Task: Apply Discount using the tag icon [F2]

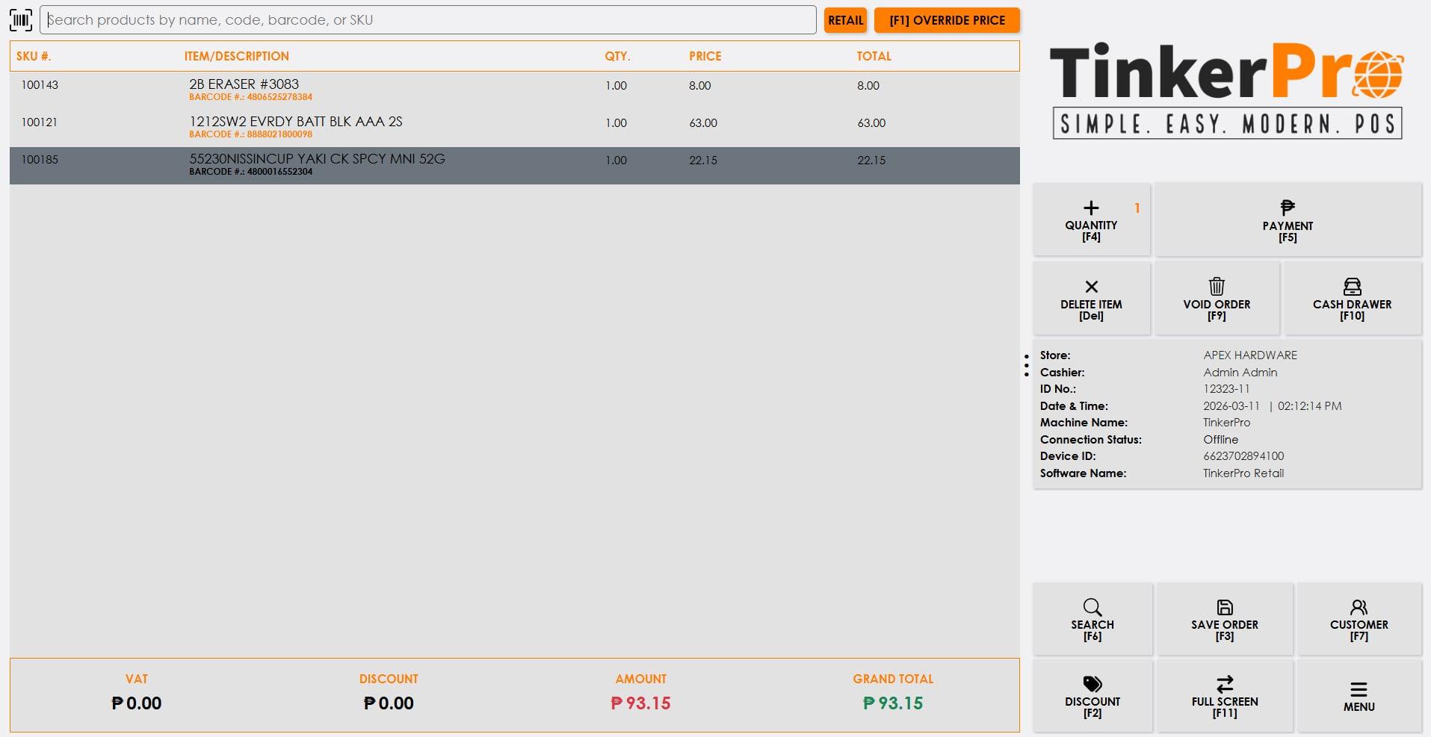Action: pos(1092,683)
